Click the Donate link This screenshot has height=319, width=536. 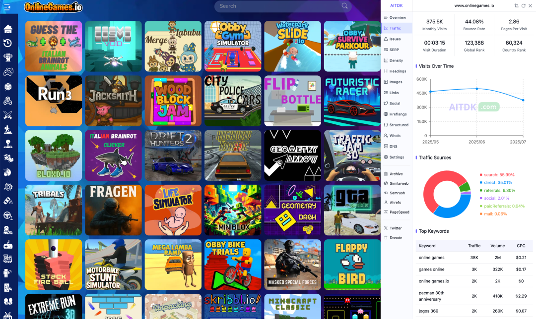[x=395, y=238]
